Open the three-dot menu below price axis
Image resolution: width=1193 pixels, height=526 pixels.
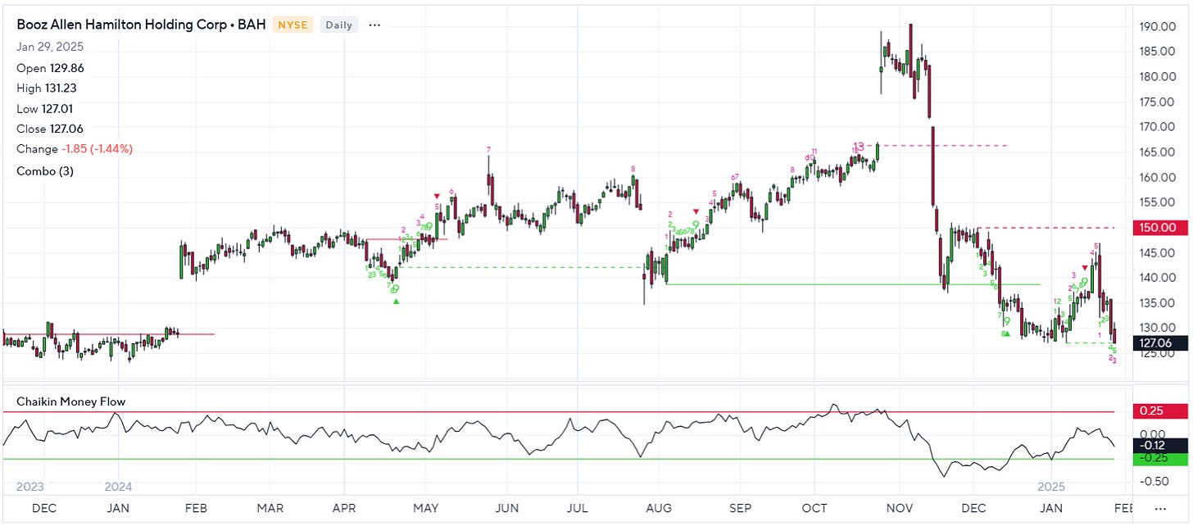pyautogui.click(x=1159, y=508)
